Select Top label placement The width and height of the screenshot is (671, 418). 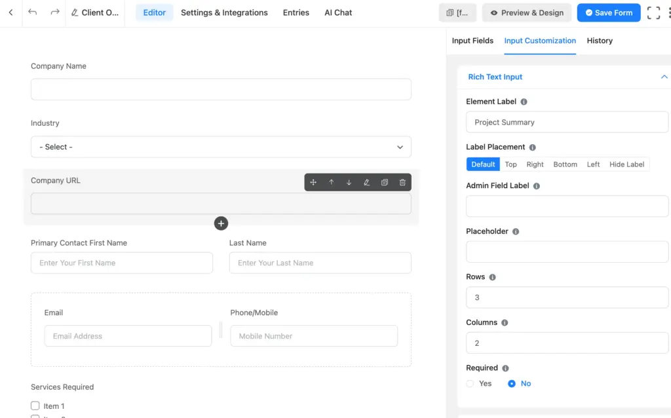click(x=510, y=164)
